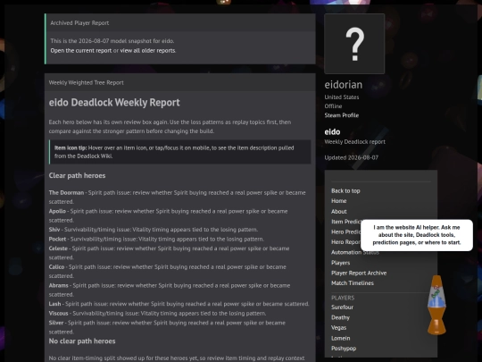Visit the Steam Profile link
This screenshot has width=482, height=362.
pos(342,115)
